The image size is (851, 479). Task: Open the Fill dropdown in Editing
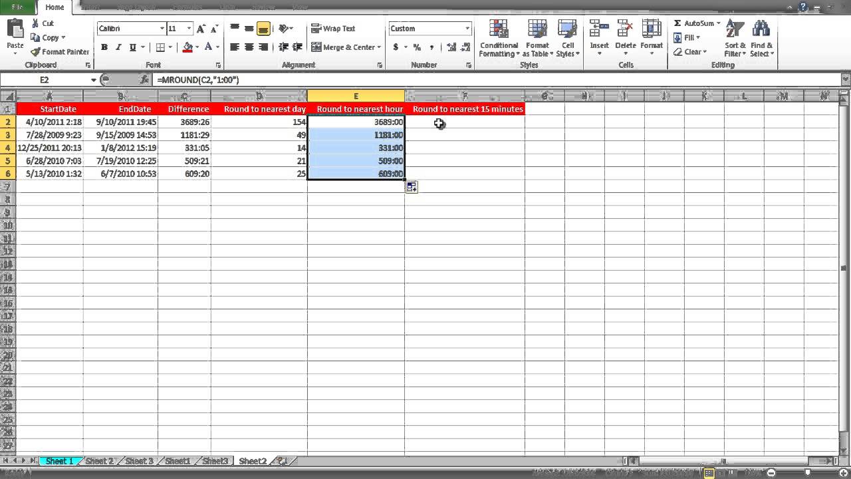(x=687, y=37)
